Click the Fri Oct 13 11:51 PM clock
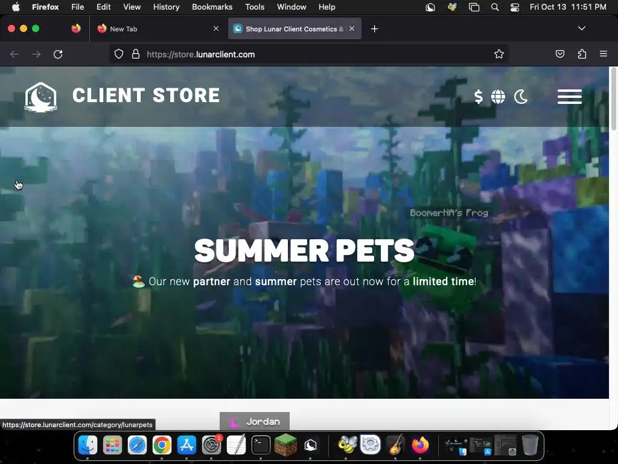 pyautogui.click(x=568, y=7)
